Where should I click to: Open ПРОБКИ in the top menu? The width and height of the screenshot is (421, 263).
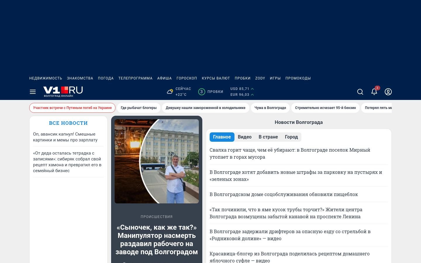(x=243, y=78)
